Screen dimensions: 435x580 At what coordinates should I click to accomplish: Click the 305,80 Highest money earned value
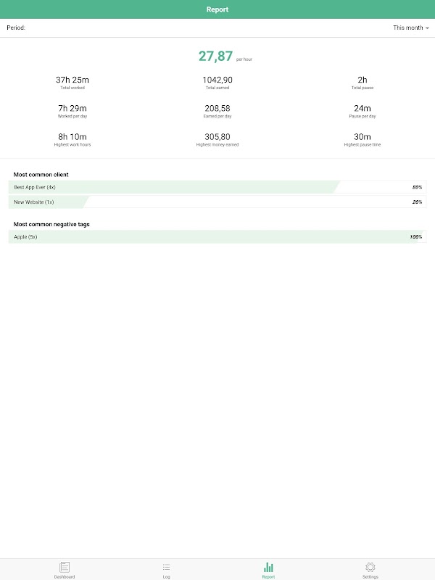tap(217, 137)
